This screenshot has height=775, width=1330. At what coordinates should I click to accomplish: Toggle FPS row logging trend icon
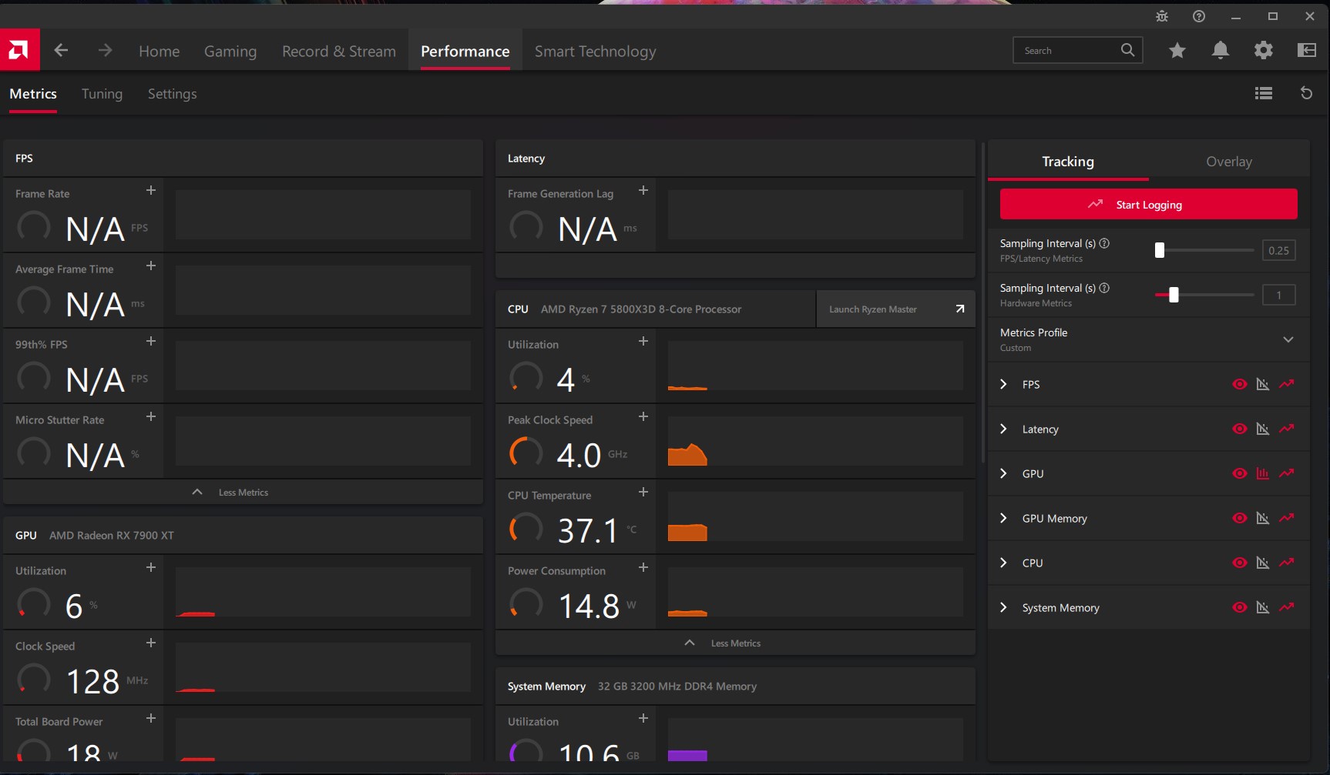(1287, 384)
